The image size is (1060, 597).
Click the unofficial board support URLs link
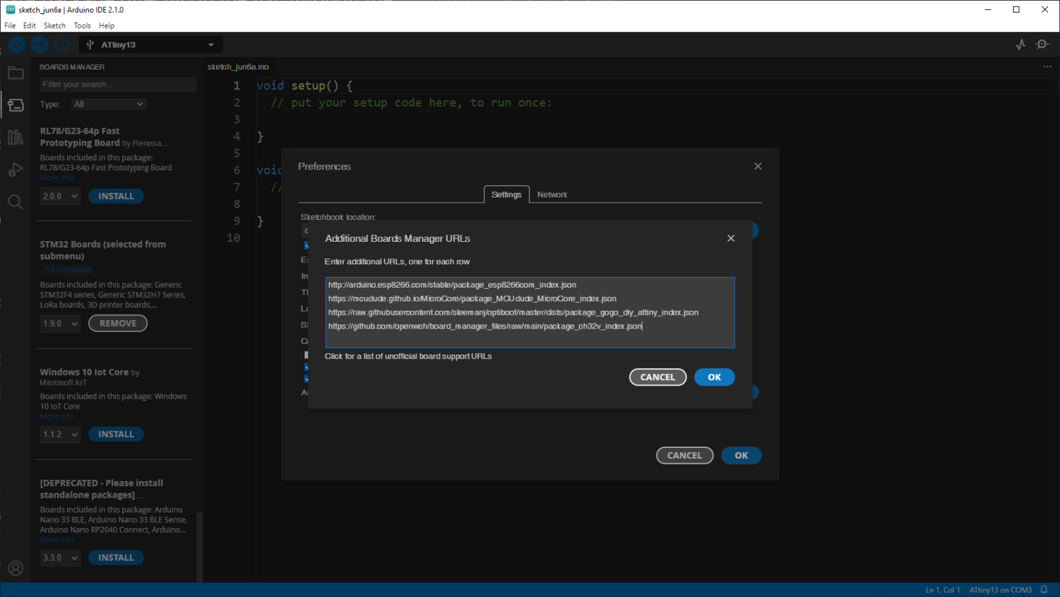click(x=408, y=356)
